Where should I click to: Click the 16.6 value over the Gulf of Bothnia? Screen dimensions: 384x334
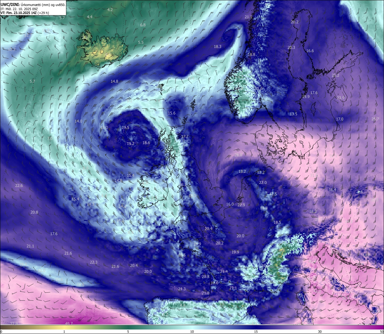point(310,51)
